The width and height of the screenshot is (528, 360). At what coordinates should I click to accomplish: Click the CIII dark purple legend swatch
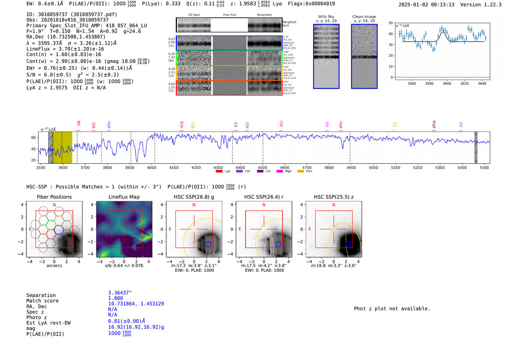(x=260, y=172)
